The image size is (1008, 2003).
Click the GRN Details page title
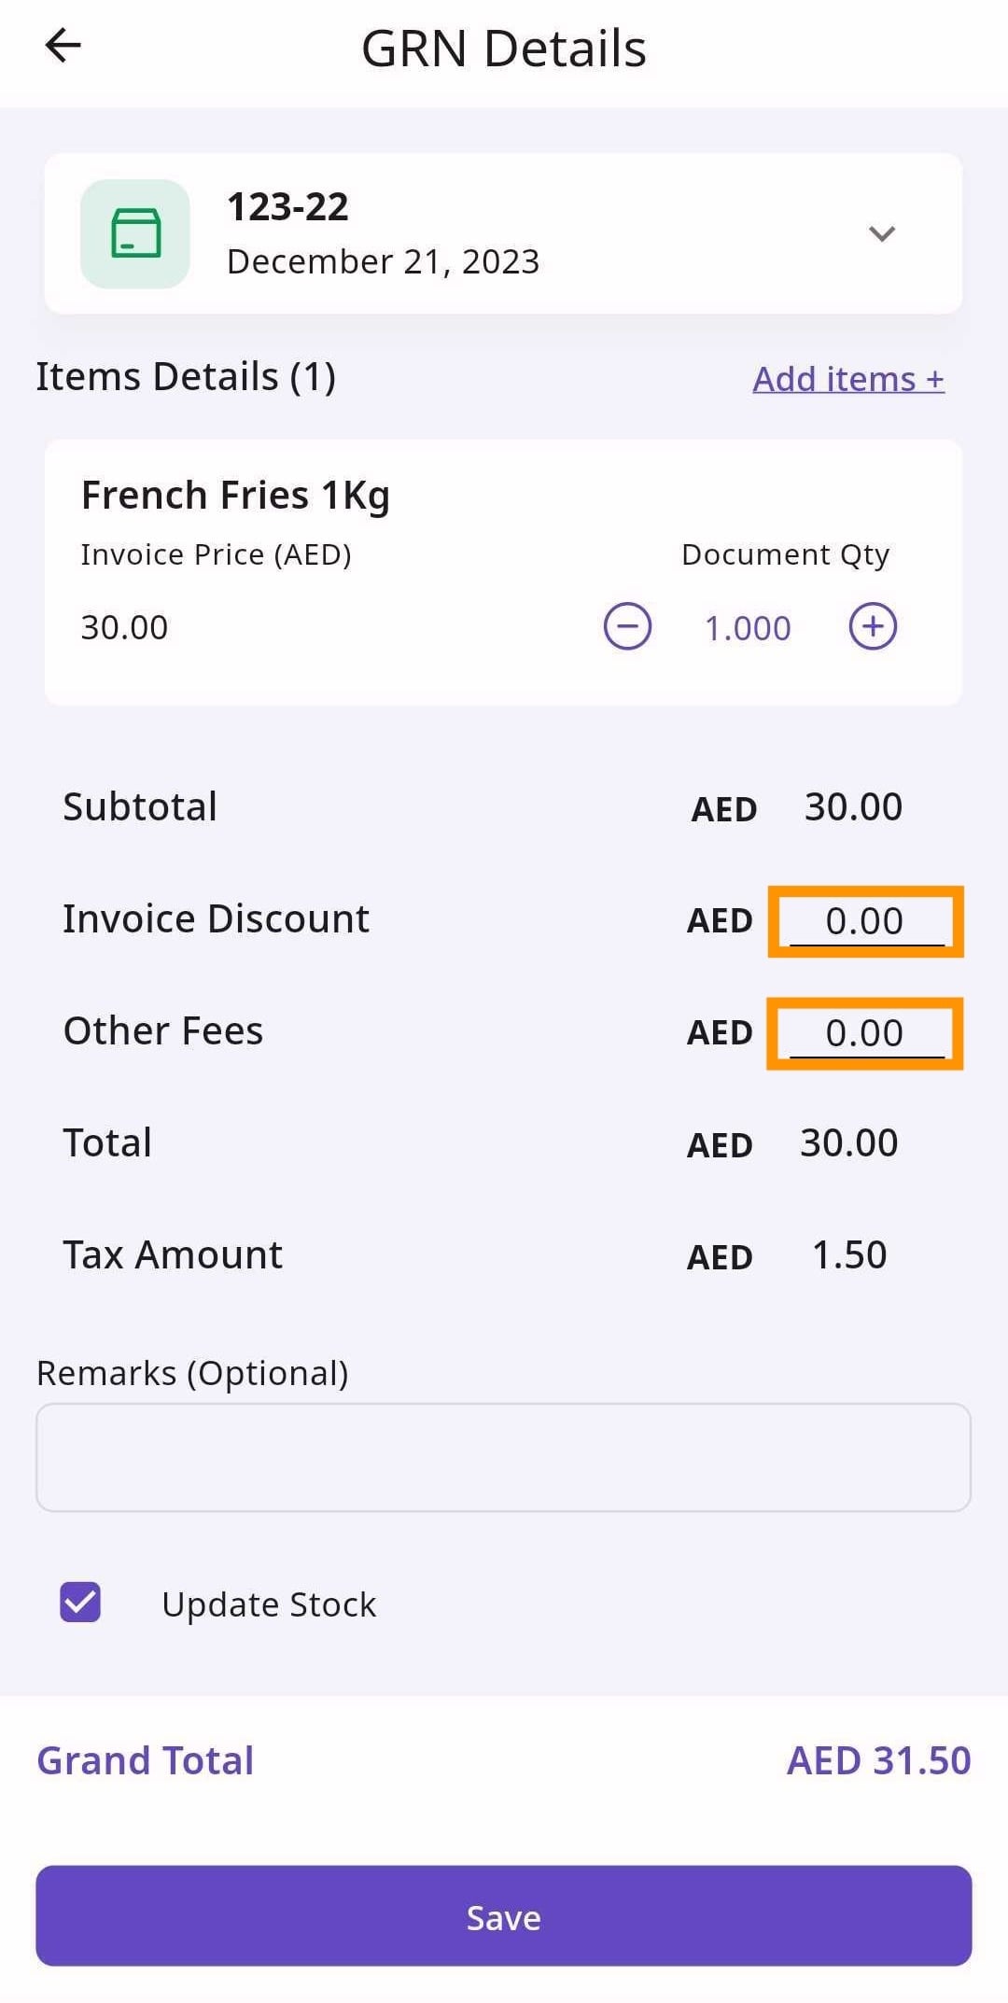click(x=504, y=49)
